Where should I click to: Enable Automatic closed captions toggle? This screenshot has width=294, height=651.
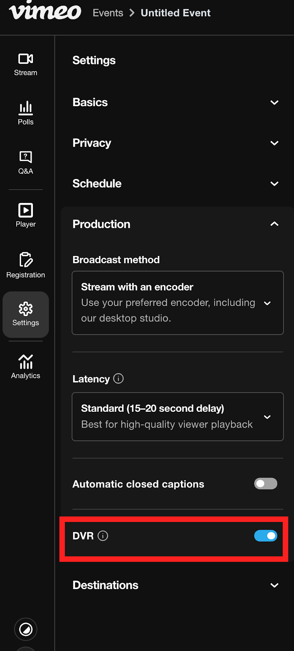coord(266,484)
